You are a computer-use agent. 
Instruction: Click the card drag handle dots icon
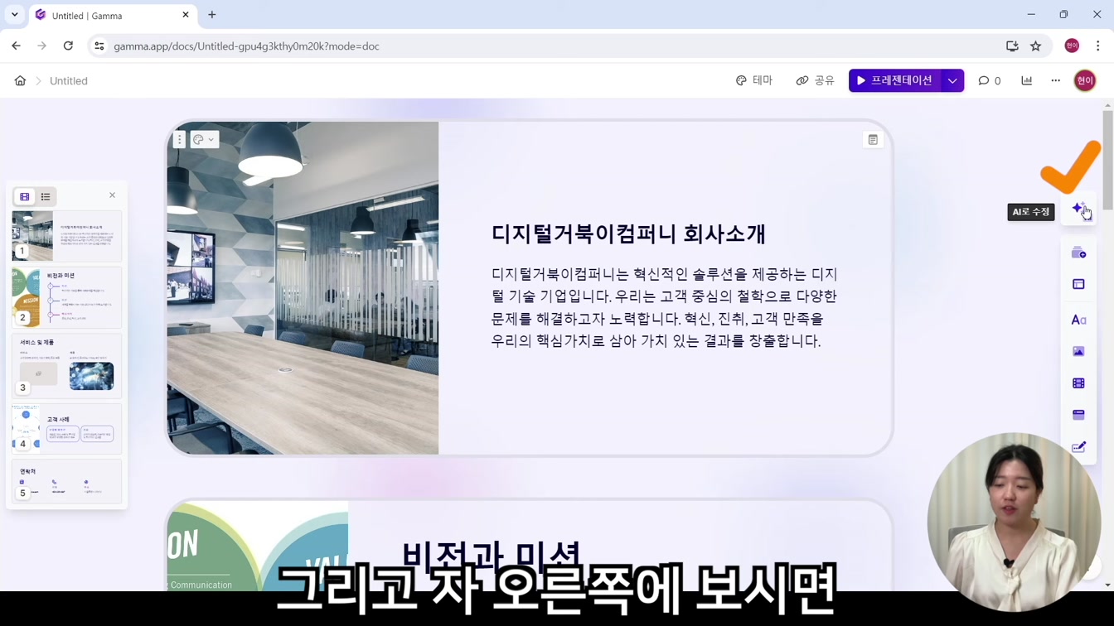tap(179, 140)
